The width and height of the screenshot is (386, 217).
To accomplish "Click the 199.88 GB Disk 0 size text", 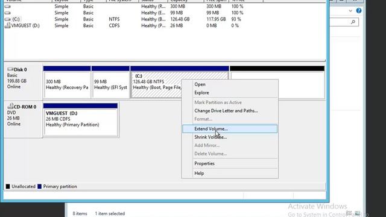I will coord(17,81).
